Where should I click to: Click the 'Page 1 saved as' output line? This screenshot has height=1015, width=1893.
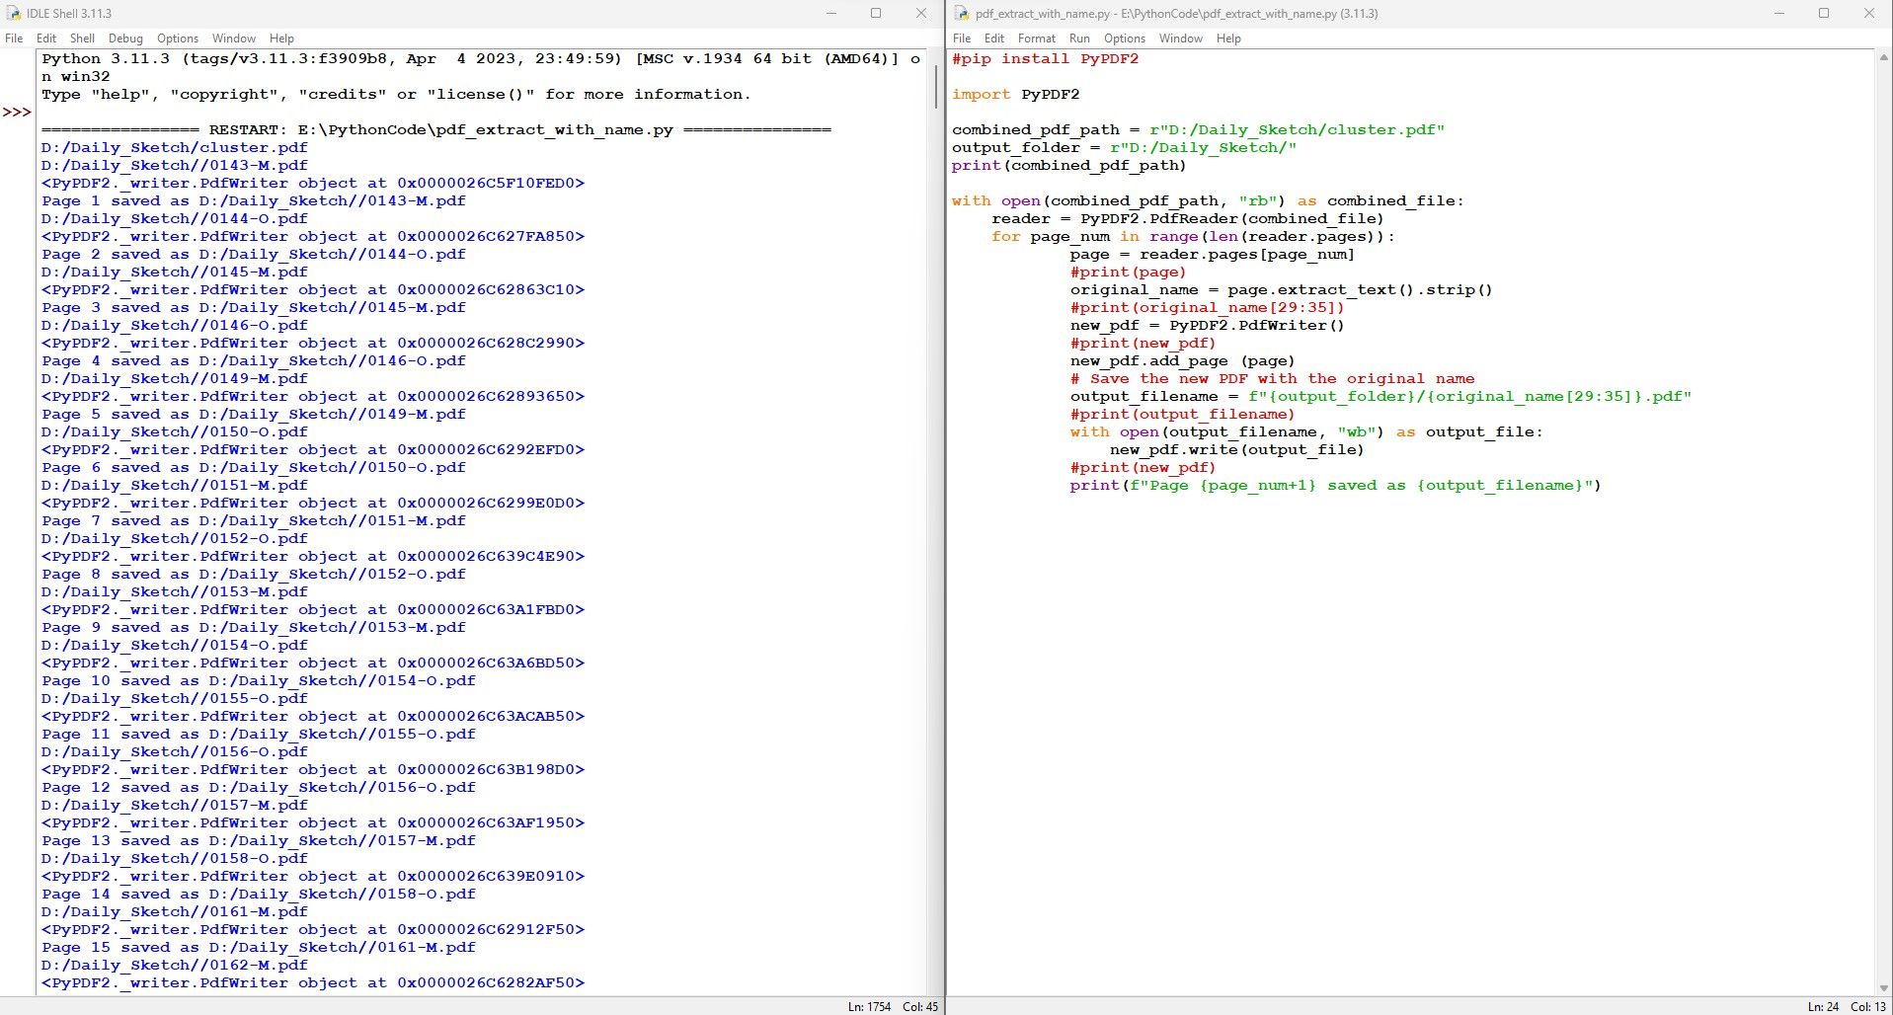point(253,201)
